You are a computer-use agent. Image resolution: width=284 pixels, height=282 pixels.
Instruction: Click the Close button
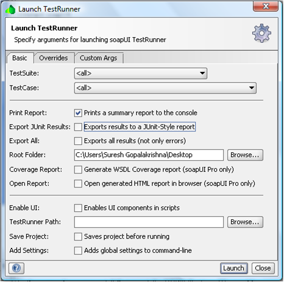pos(263,268)
